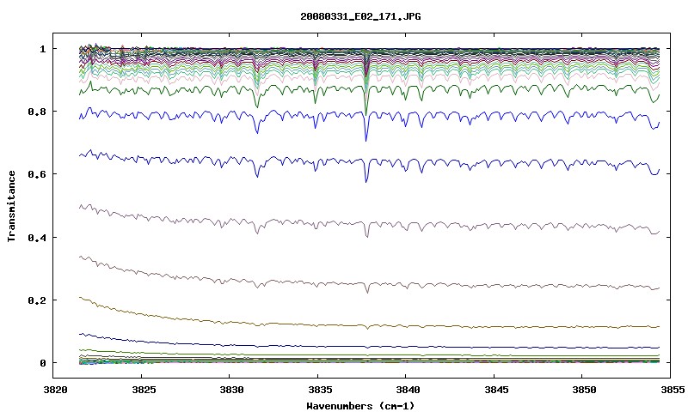Click the y-axis value 0.4
Image resolution: width=688 pixels, height=412 pixels.
(37, 237)
